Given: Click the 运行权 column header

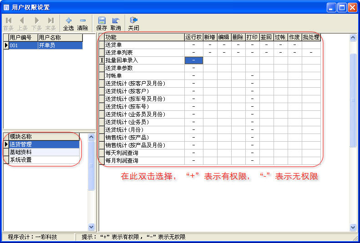Looking at the screenshot, I should click(x=194, y=37).
